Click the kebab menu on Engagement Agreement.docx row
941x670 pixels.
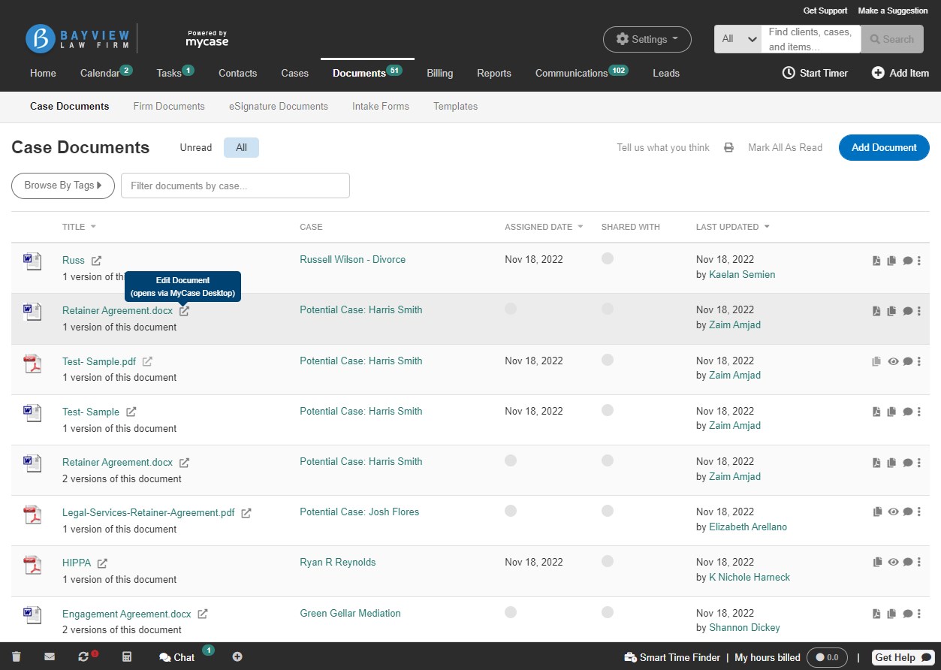pyautogui.click(x=918, y=614)
